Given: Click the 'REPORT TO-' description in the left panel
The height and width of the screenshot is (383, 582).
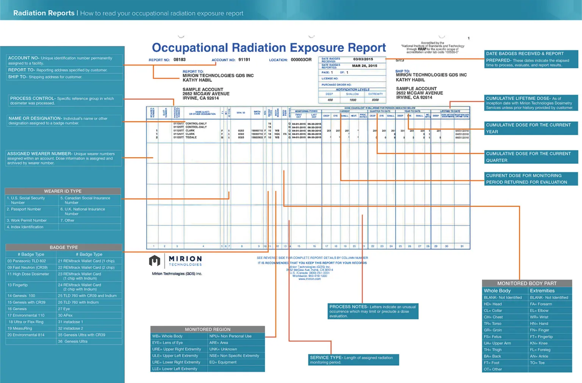Looking at the screenshot, I should pos(64,70).
